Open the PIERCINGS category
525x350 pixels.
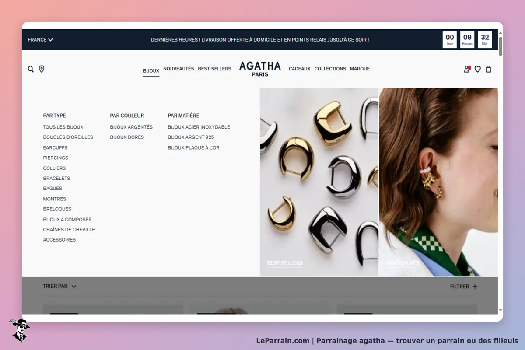coord(56,158)
